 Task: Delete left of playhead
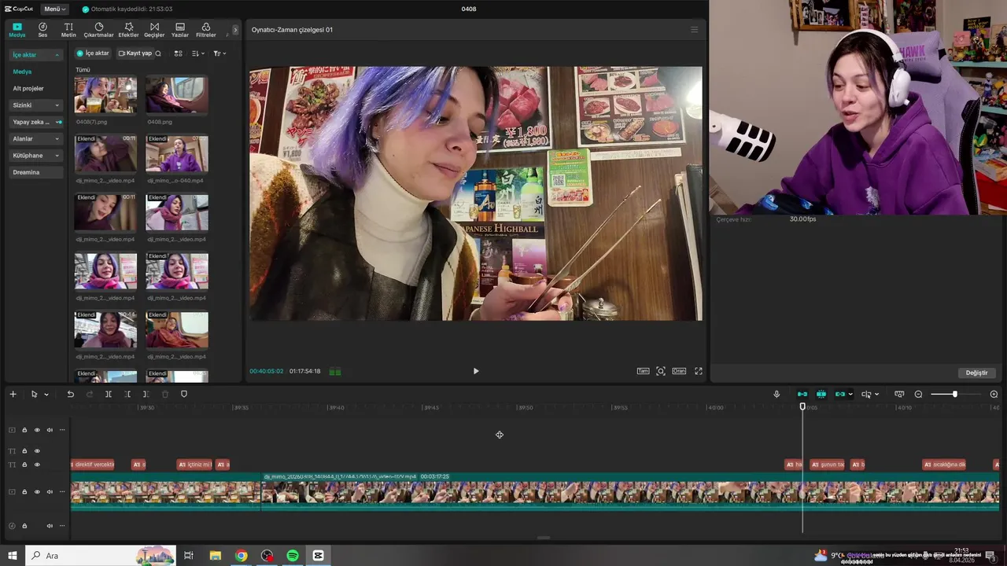[127, 394]
